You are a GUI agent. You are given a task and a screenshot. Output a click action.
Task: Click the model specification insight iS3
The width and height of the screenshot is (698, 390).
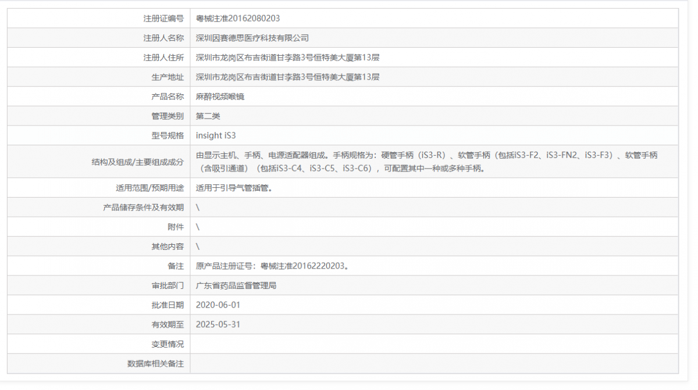pos(215,135)
